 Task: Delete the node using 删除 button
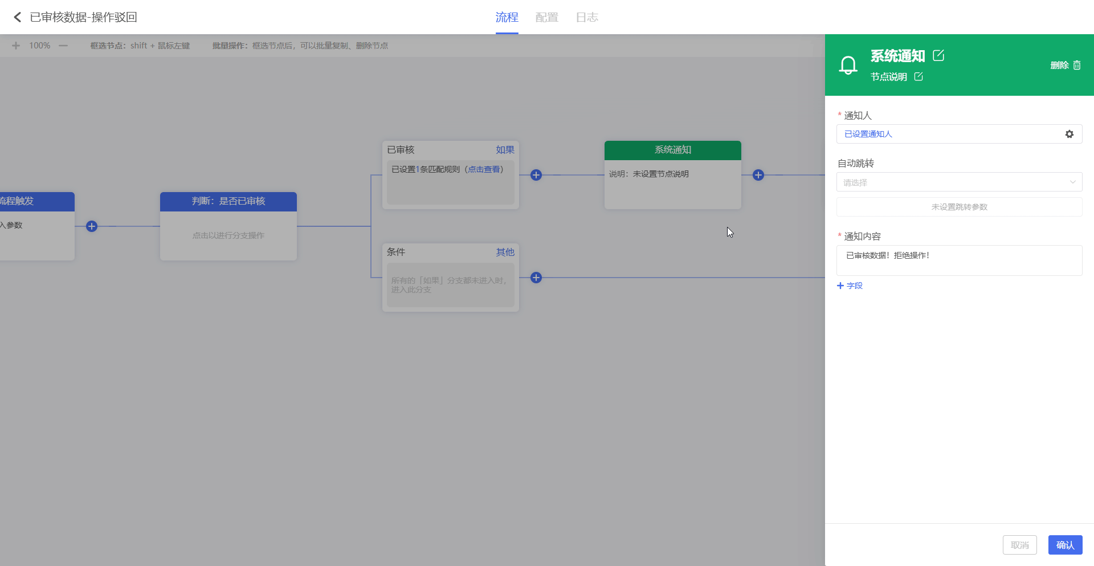tap(1065, 65)
